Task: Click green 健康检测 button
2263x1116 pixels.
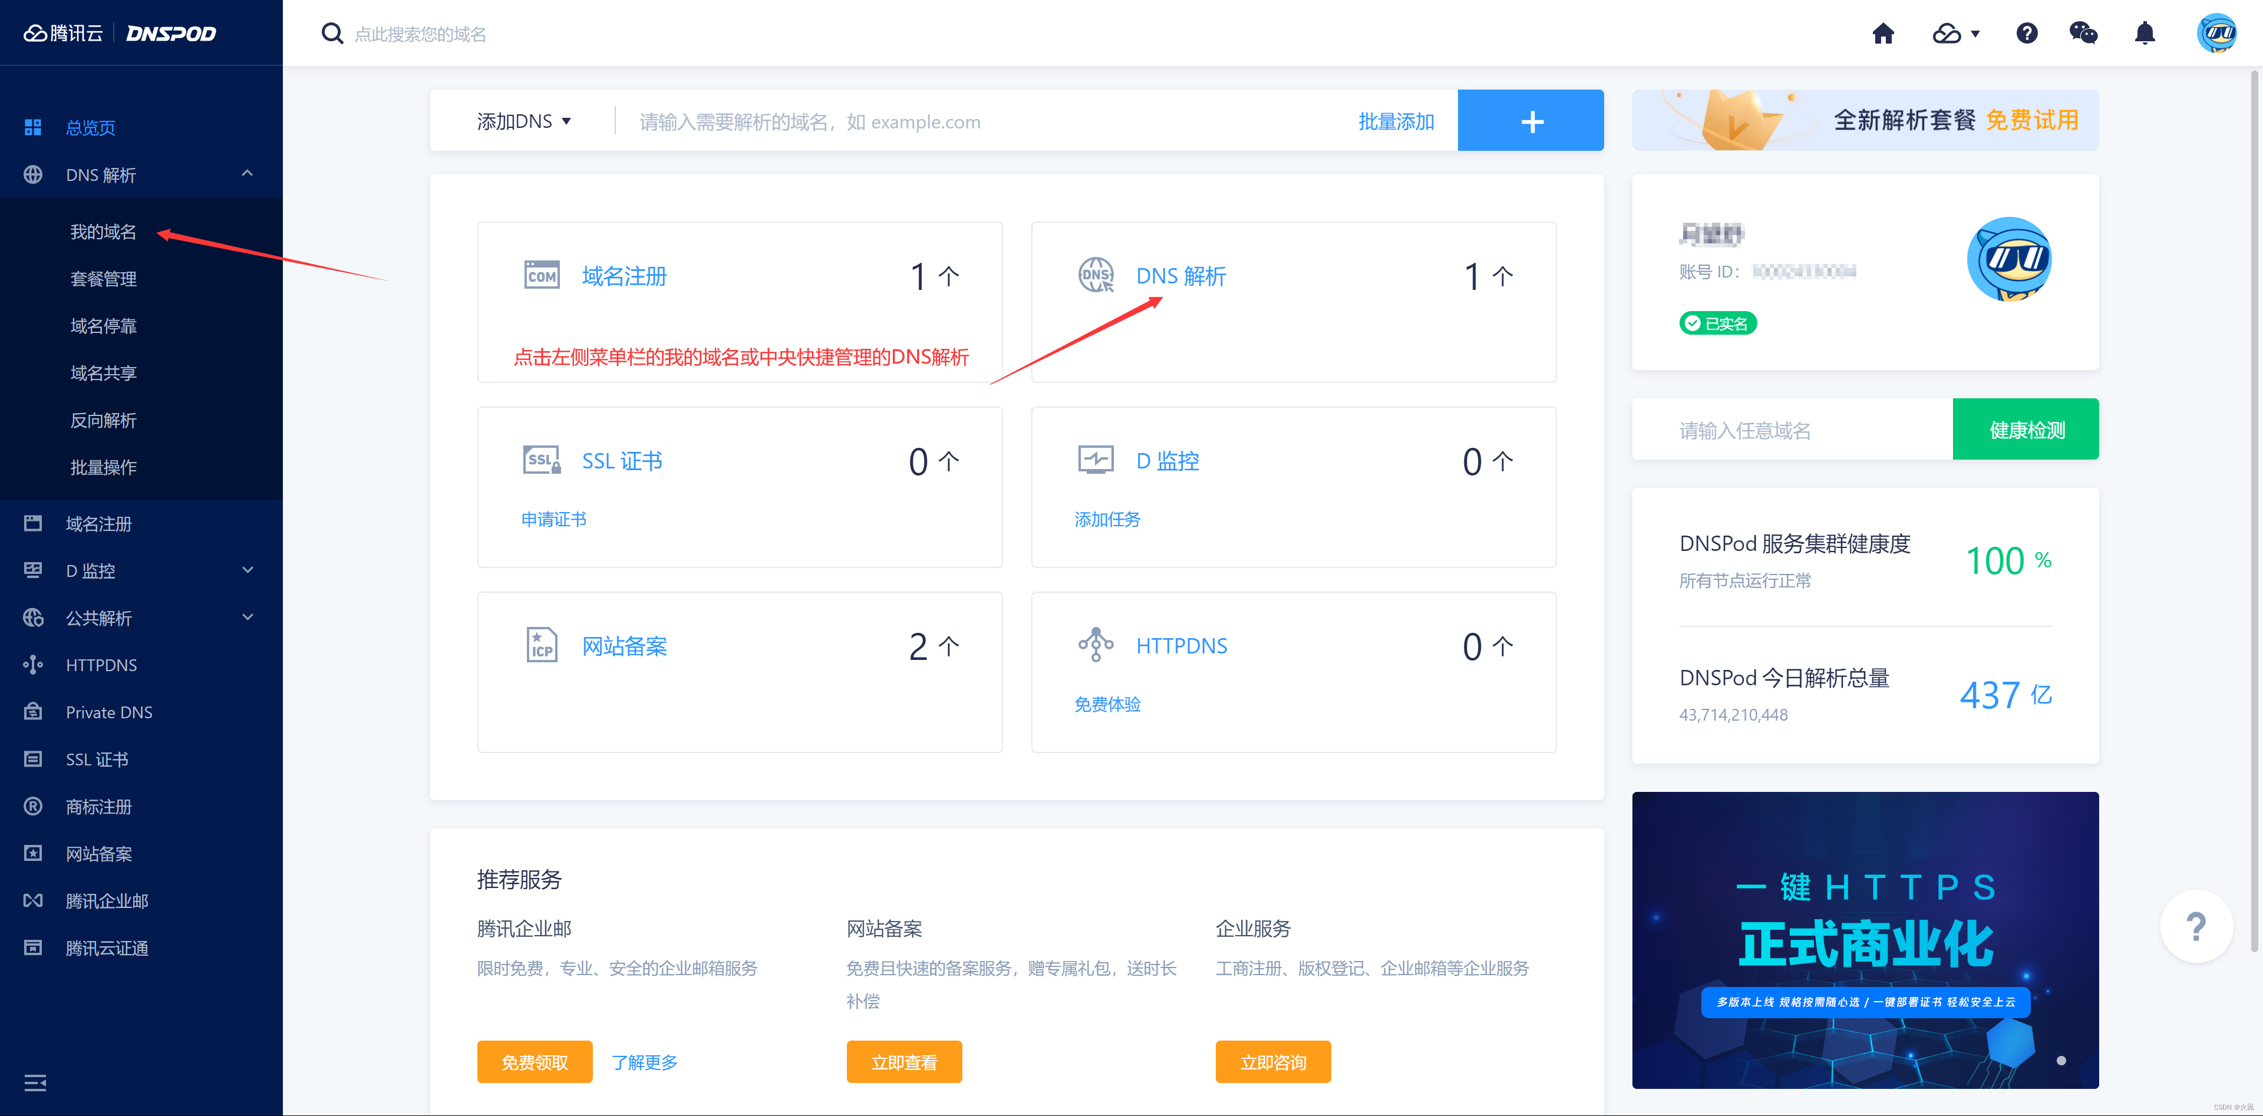Action: (2025, 430)
